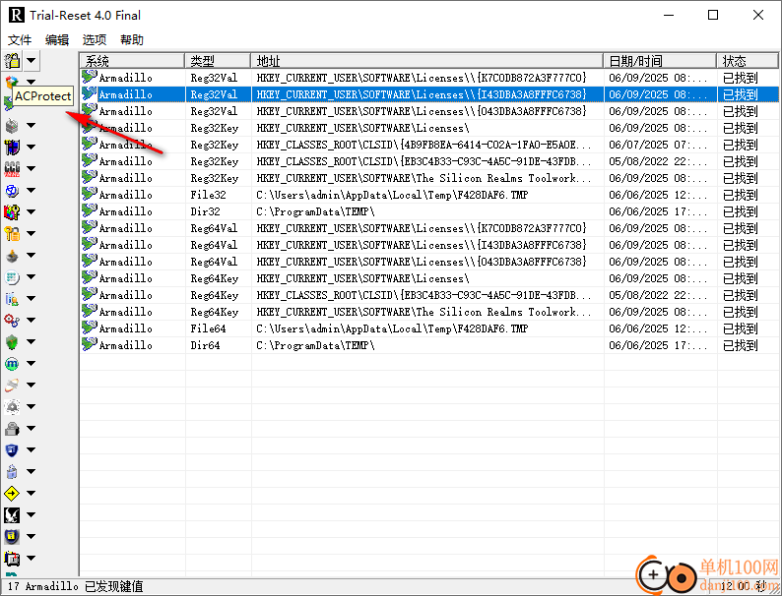
Task: Open dropdown arrow beside the puzzle-padlock button
Action: click(x=31, y=61)
